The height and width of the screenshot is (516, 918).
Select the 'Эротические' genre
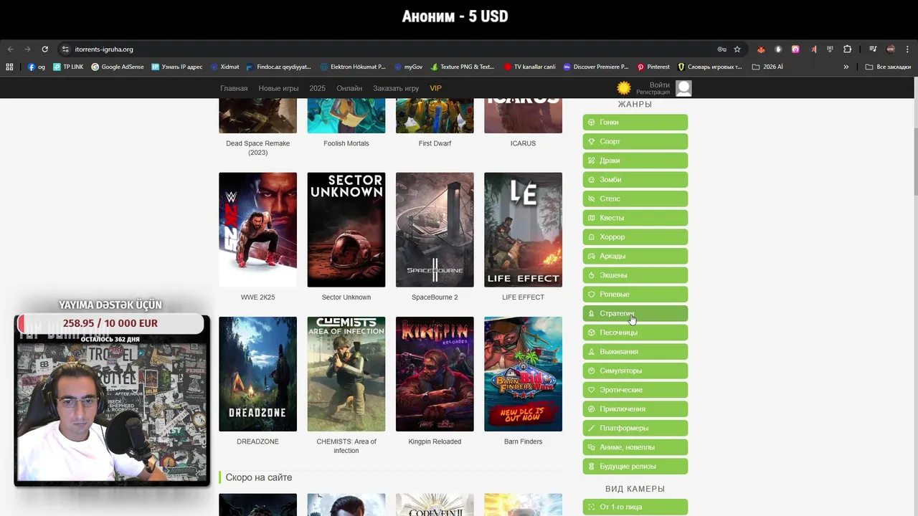coord(635,390)
